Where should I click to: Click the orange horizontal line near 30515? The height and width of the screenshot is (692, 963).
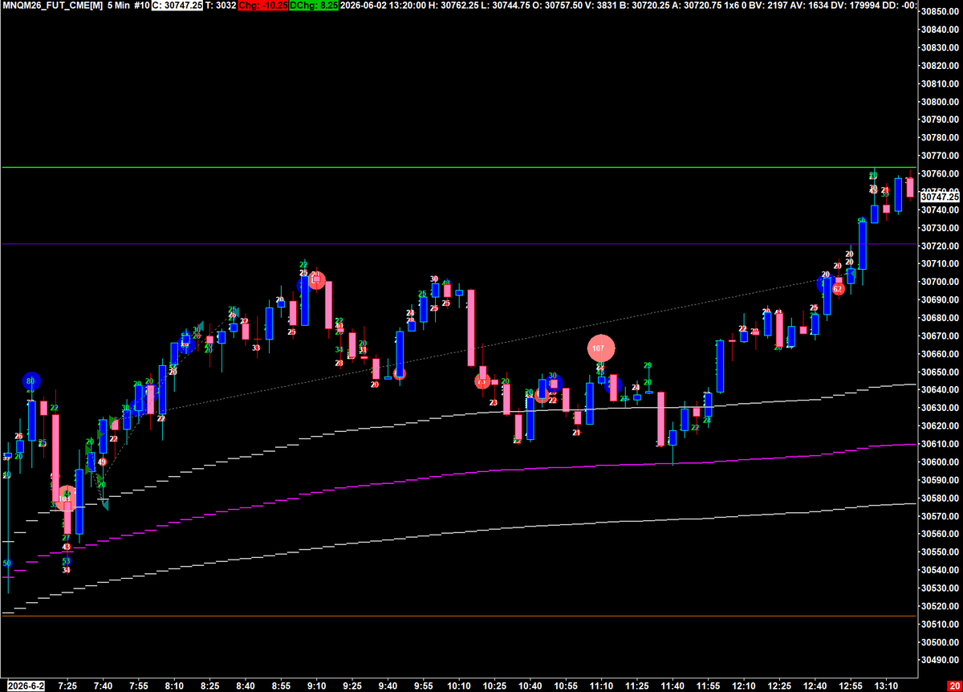457,616
